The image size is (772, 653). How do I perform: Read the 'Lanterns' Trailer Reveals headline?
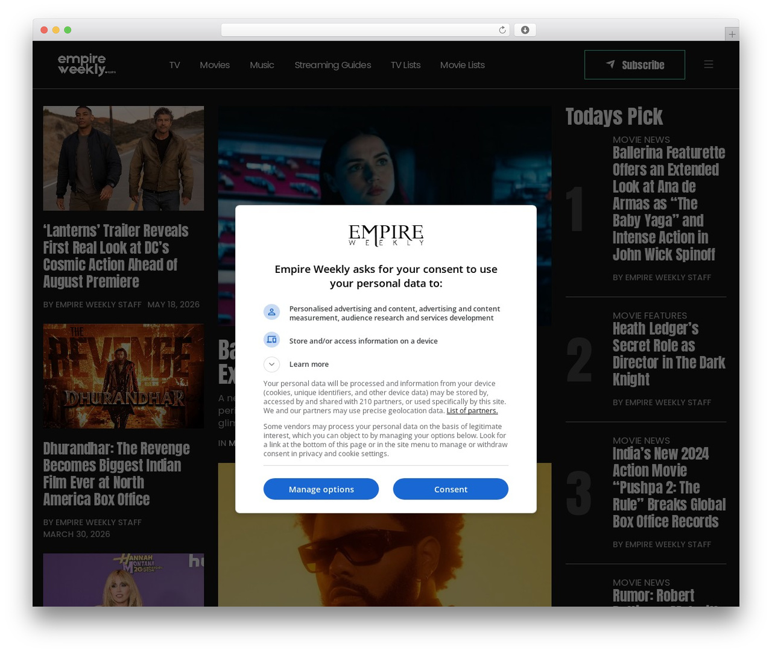pyautogui.click(x=116, y=256)
